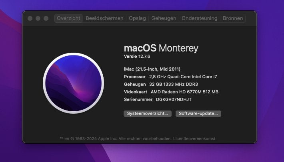Viewport: 284px width, 162px height.
Task: Click the AMD Radeon HD 6770M 512 MB text
Action: [184, 92]
